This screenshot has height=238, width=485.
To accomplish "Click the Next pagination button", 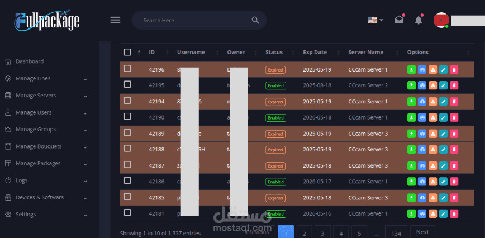I will coord(422,232).
